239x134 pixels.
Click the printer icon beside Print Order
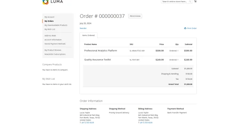click(185, 28)
